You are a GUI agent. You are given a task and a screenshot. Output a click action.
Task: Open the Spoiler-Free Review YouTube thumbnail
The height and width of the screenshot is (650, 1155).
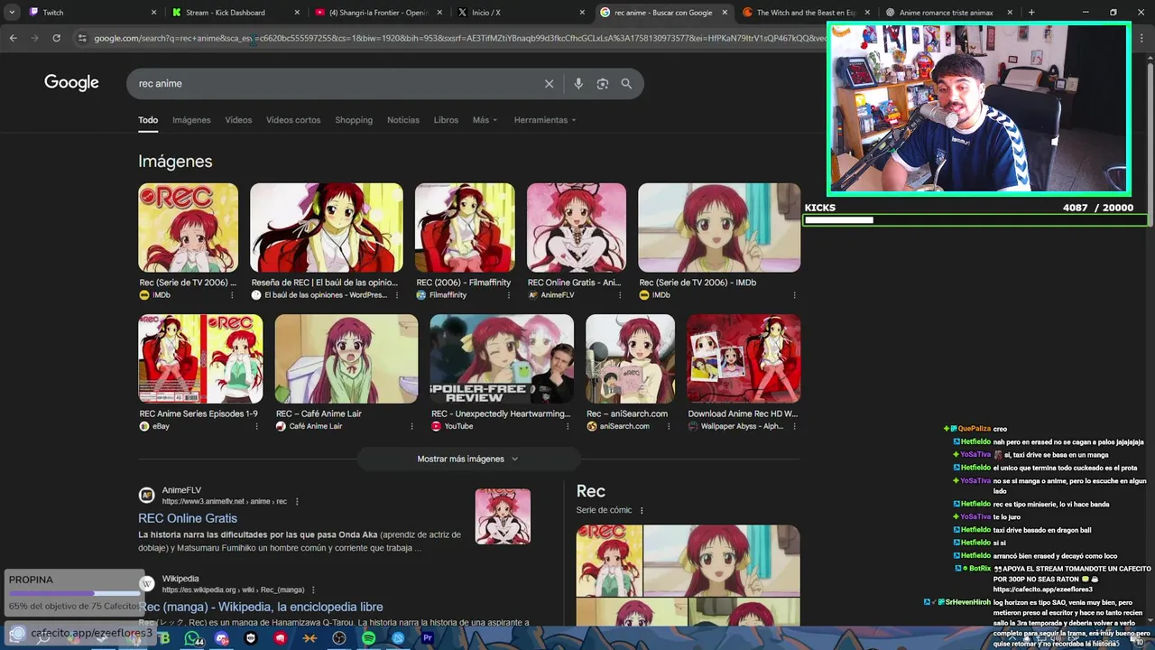pyautogui.click(x=501, y=358)
